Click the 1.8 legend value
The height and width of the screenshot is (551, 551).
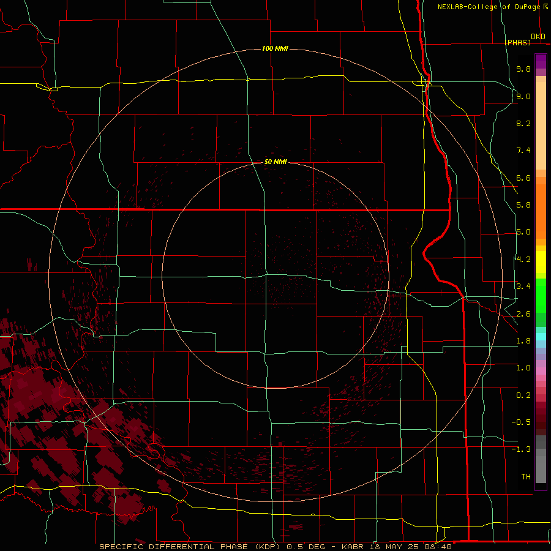point(523,341)
